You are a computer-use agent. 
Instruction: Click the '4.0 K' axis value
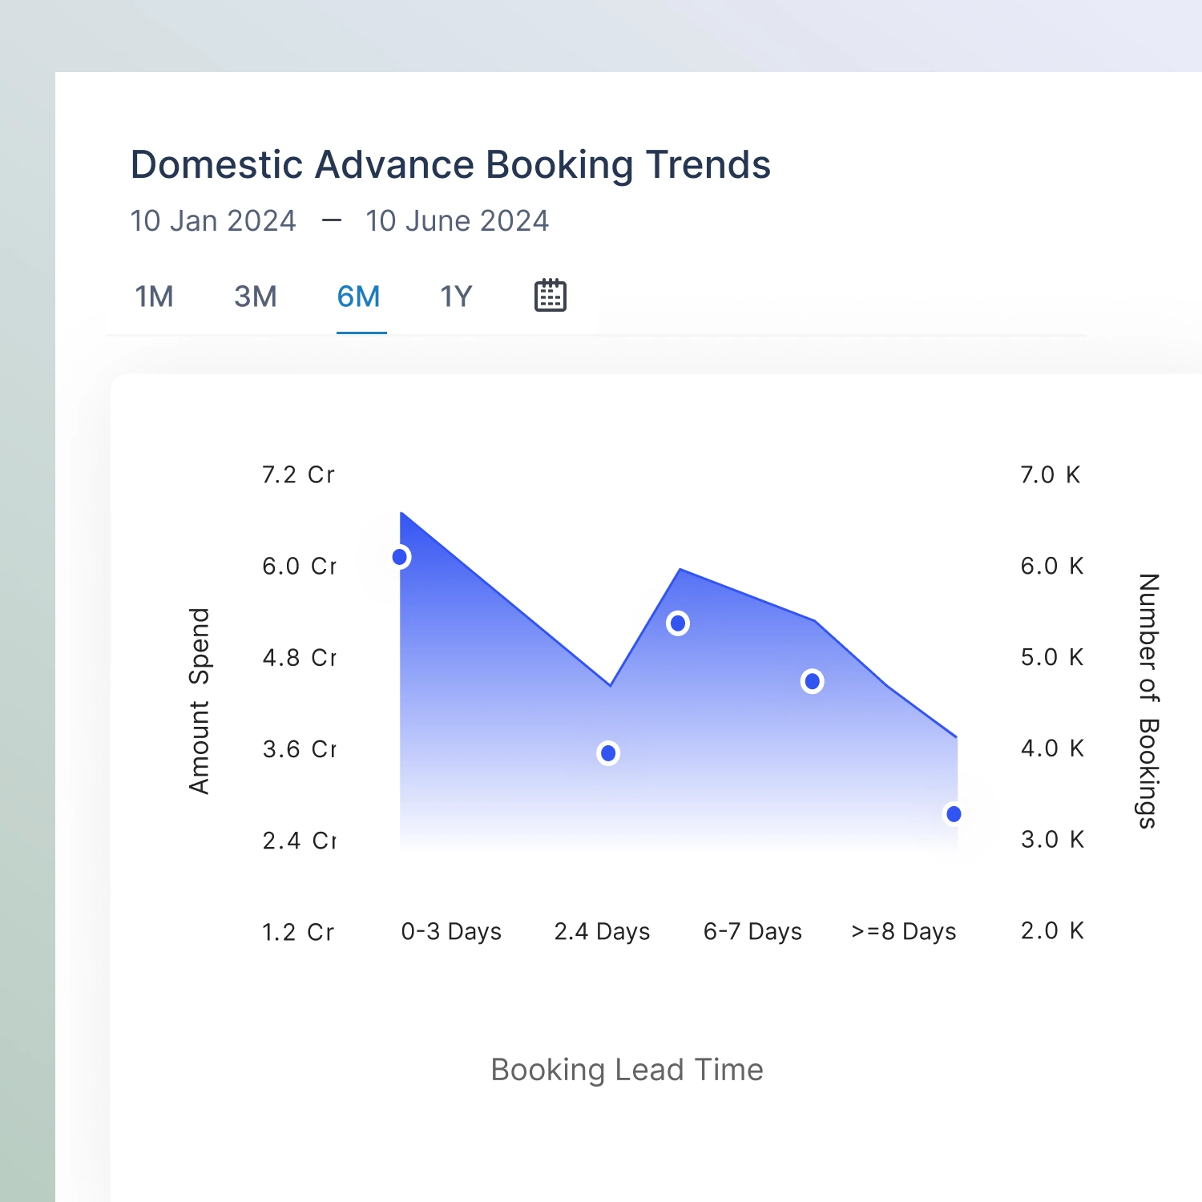coord(1052,748)
